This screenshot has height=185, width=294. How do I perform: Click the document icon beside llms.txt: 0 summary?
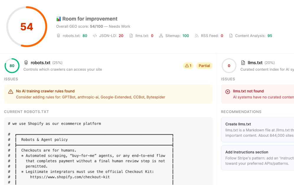131,36
